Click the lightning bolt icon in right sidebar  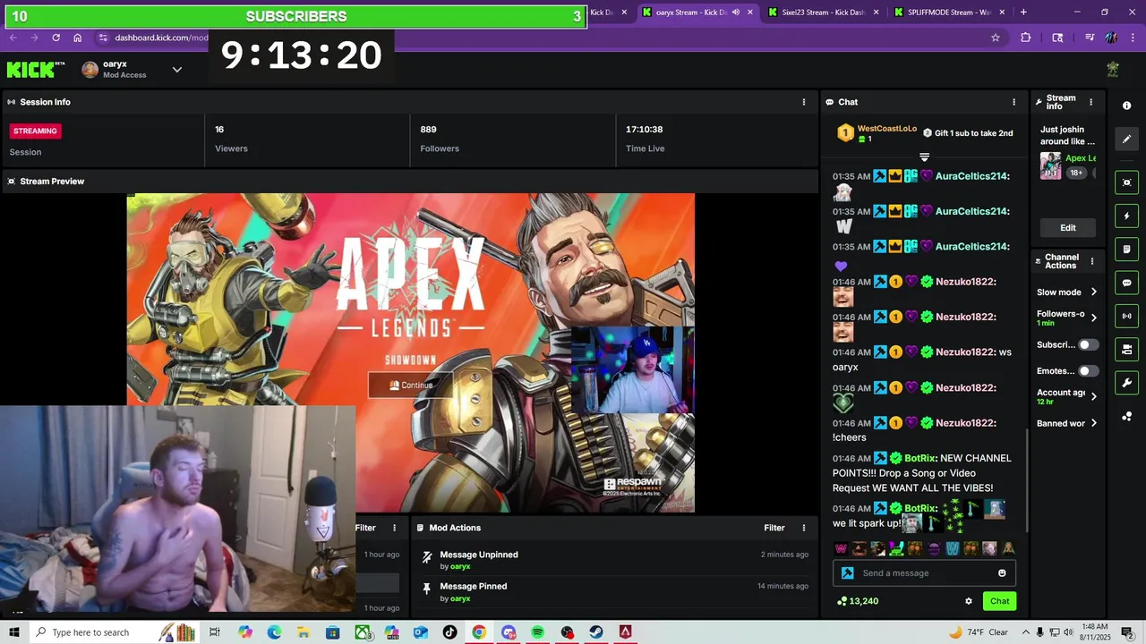(1126, 216)
